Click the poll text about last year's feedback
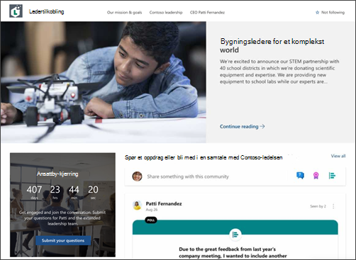 [233, 252]
